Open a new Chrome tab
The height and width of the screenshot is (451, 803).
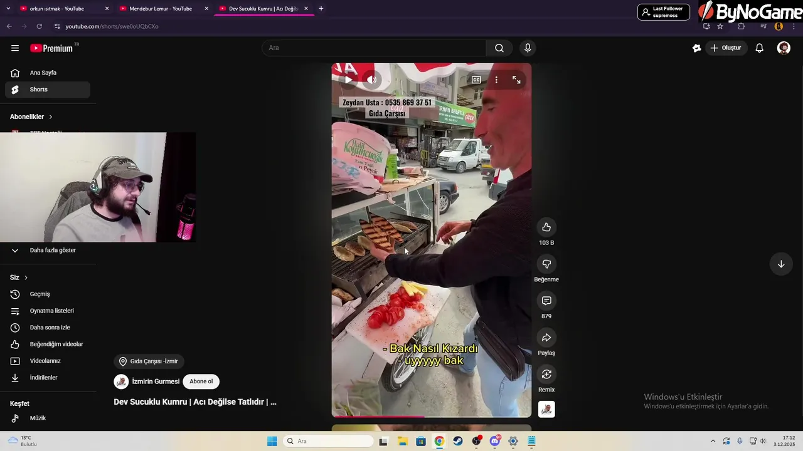(321, 9)
